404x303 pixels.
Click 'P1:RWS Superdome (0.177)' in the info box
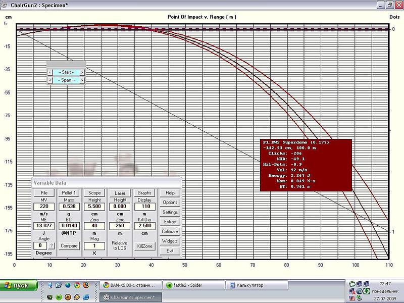296,142
